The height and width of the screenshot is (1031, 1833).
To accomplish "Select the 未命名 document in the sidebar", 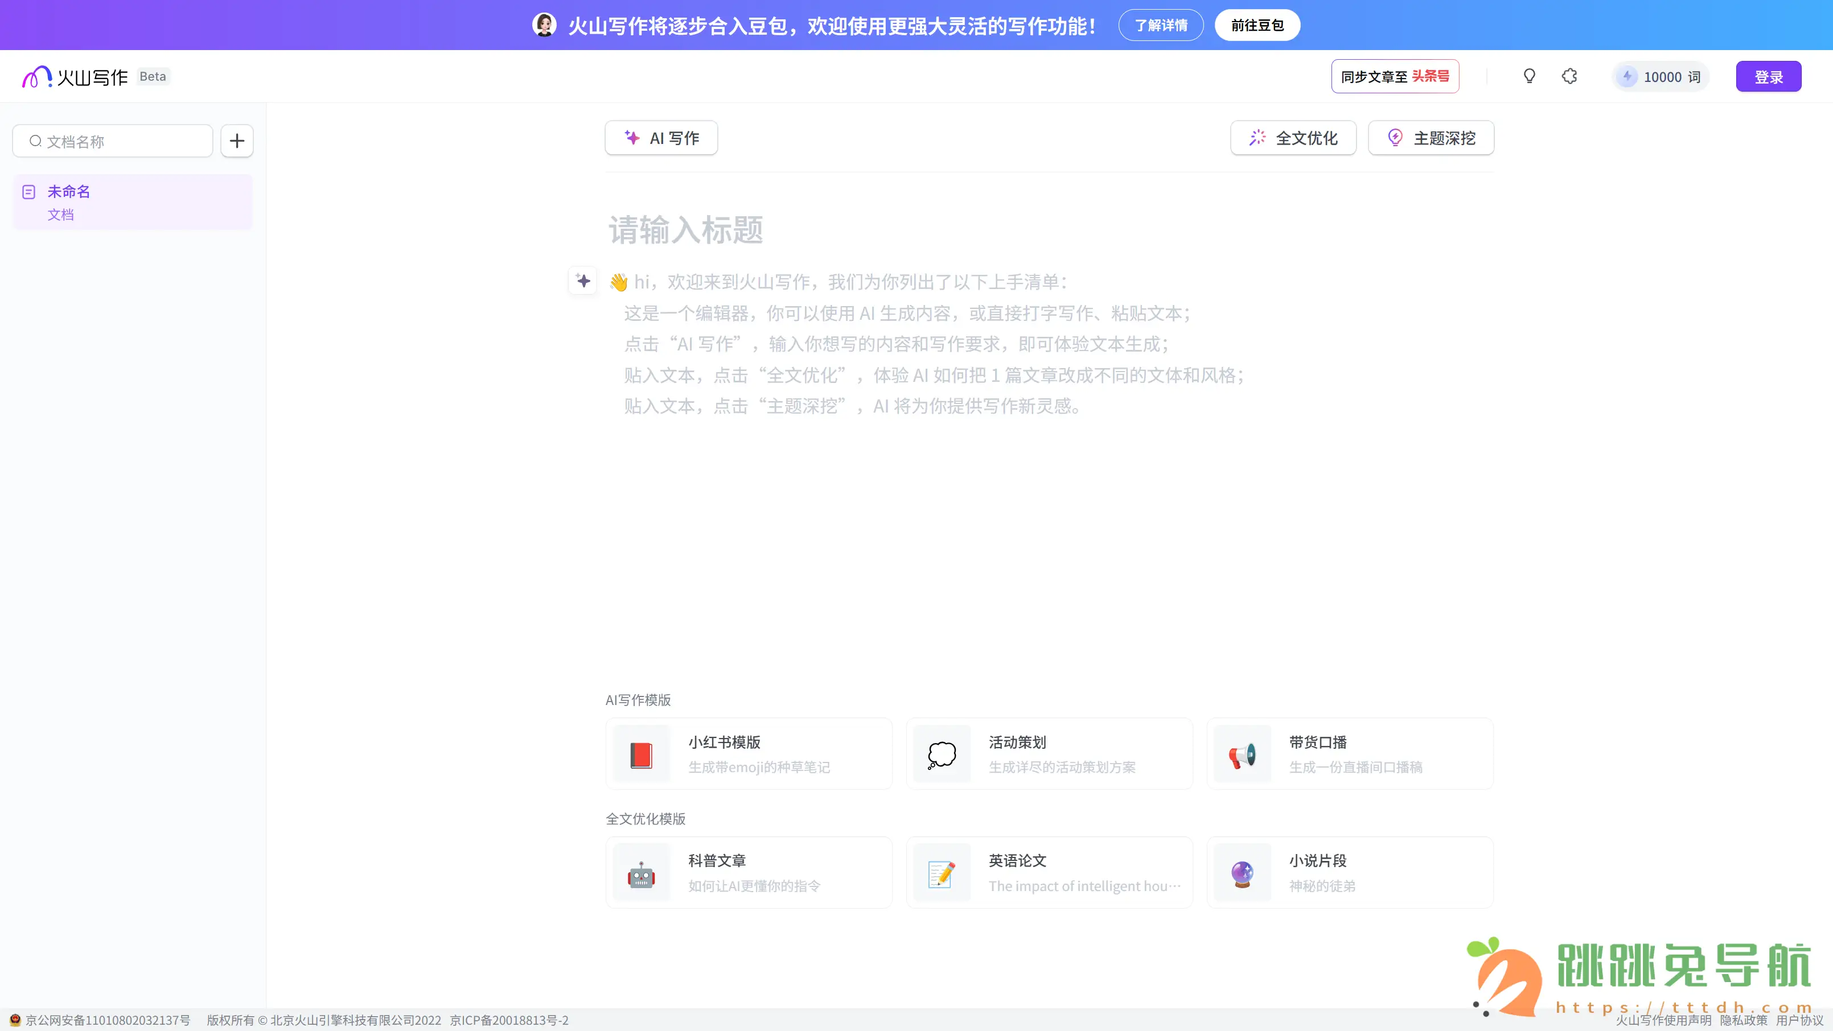I will click(132, 202).
